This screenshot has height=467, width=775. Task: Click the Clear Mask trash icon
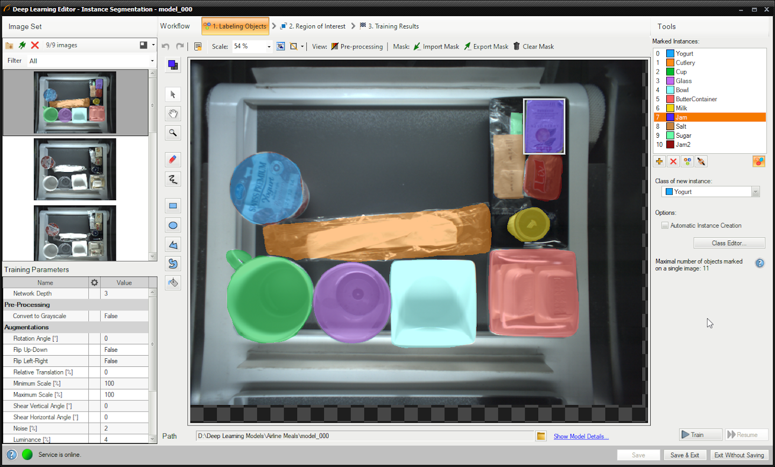click(517, 46)
